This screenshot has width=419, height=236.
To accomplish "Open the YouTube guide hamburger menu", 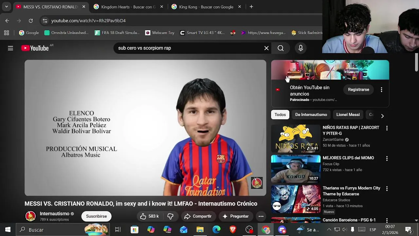I will point(10,48).
